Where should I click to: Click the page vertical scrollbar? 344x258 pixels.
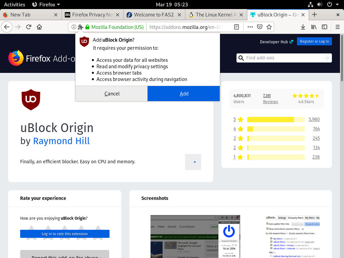point(342,58)
